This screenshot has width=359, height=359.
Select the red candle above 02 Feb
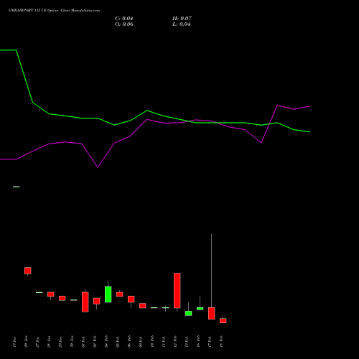tap(97, 301)
